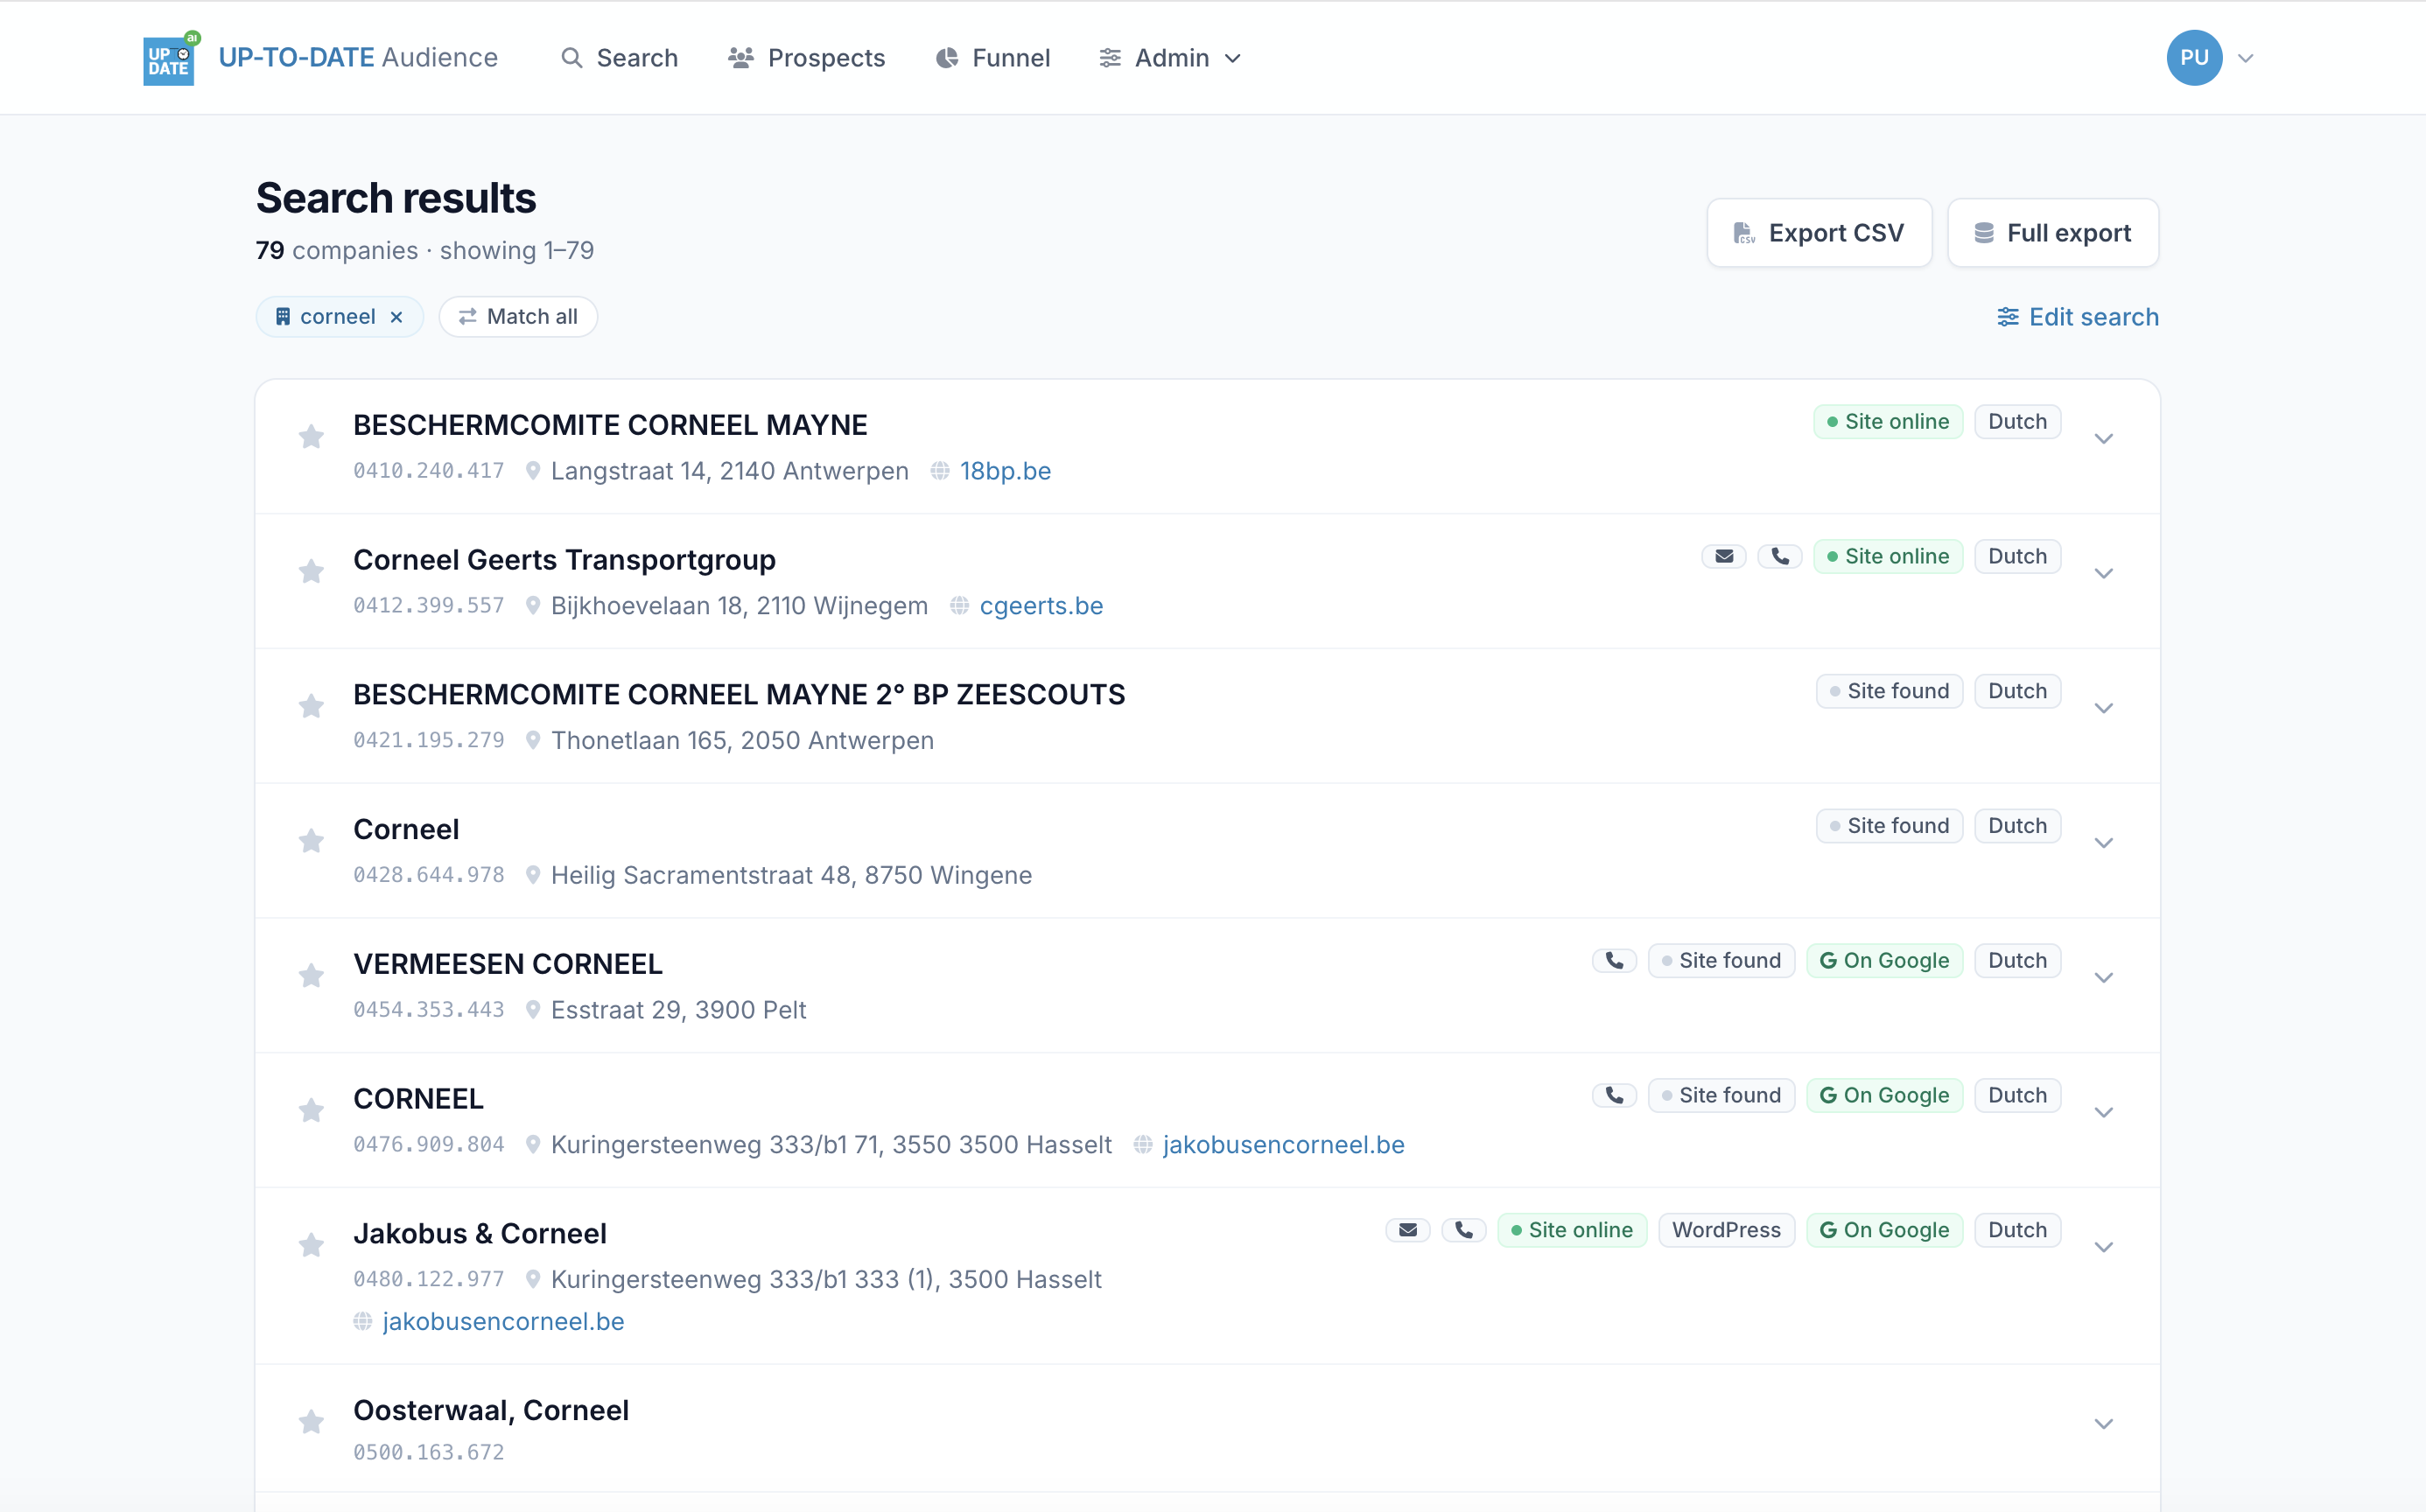Viewport: 2426px width, 1512px height.
Task: Click the UP-TO-DATE Audience title link
Action: coord(358,58)
